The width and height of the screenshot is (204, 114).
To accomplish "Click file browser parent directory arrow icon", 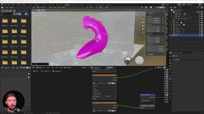I will [x=8, y=11].
